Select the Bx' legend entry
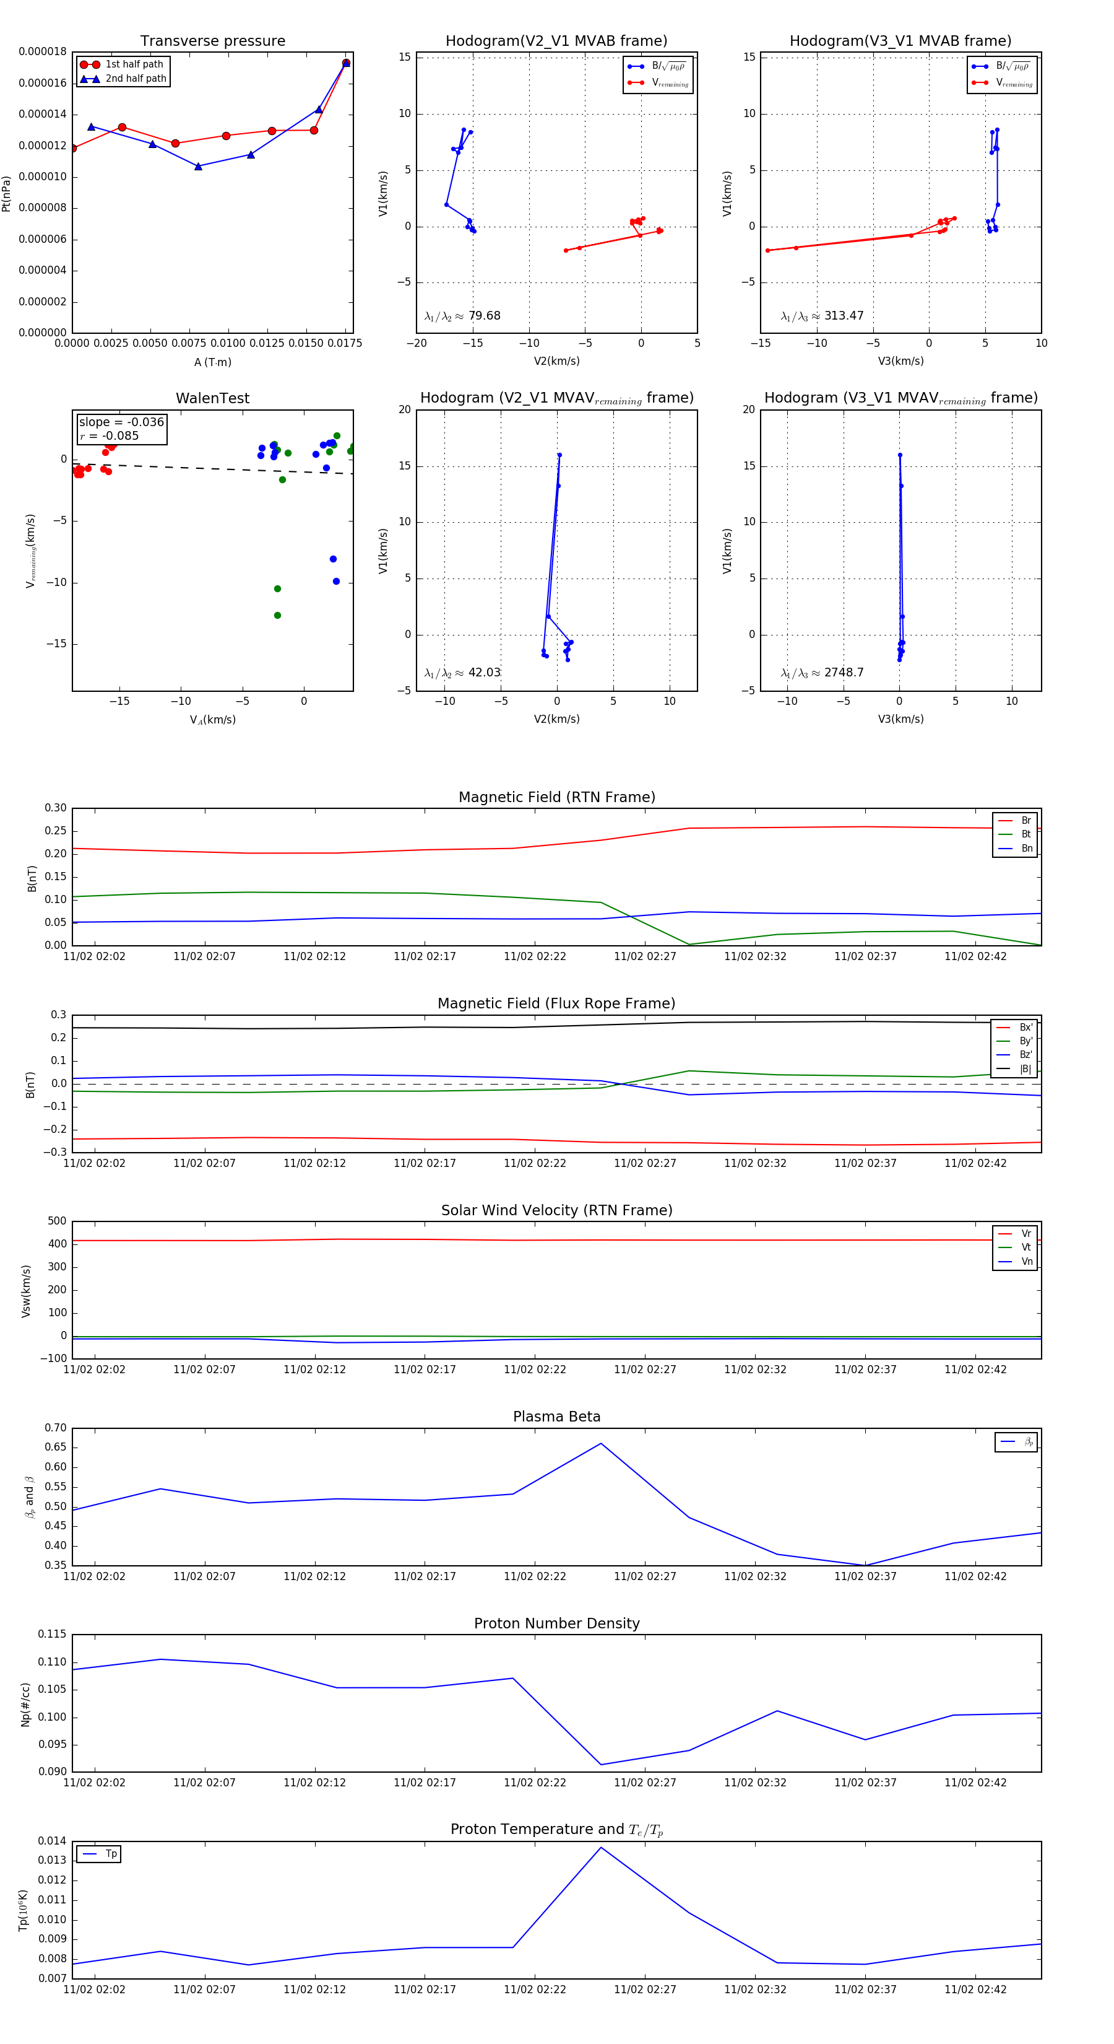The image size is (1114, 2044). point(1014,1028)
